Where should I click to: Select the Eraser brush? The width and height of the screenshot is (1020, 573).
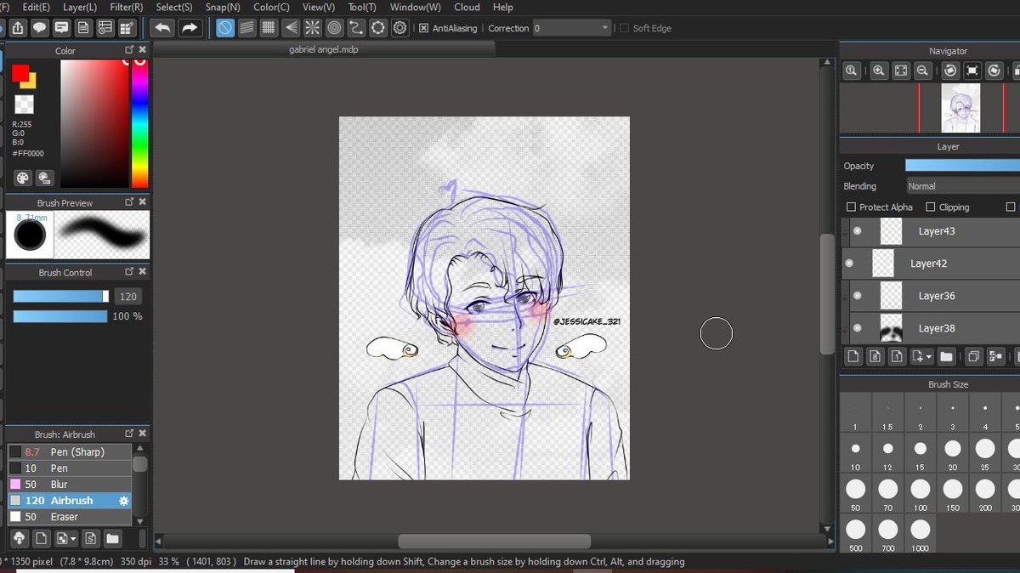point(70,517)
